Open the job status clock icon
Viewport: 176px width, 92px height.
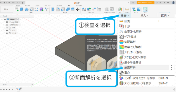160,3
